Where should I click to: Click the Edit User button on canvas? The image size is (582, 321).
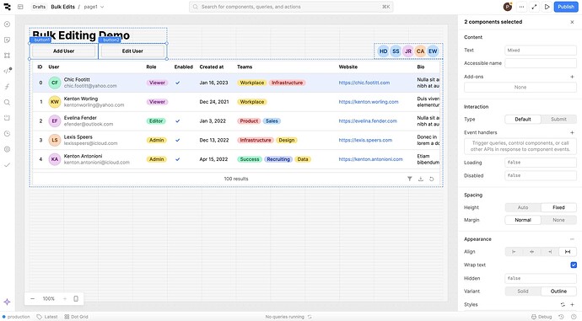pos(132,51)
